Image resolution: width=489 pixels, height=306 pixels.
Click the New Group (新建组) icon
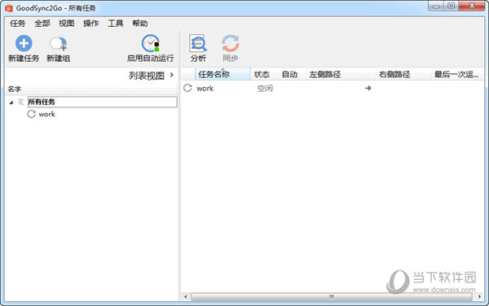(59, 44)
